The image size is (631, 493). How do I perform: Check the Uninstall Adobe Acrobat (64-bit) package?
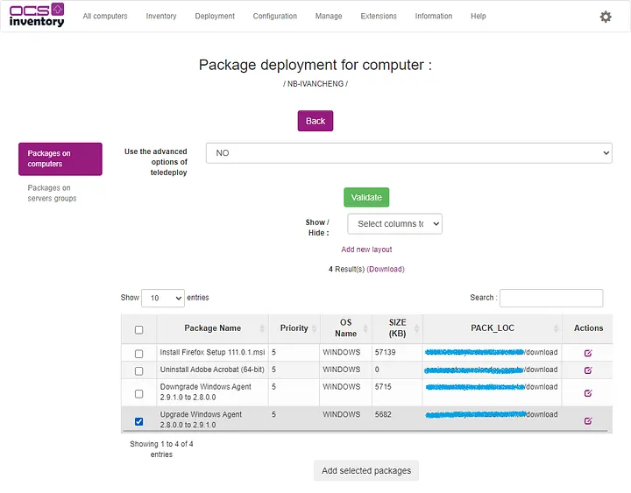(x=138, y=370)
